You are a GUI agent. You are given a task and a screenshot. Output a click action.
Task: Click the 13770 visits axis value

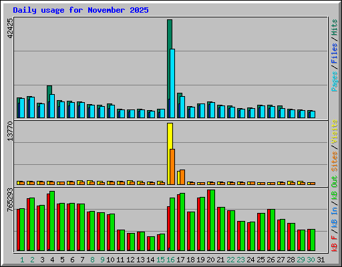pos(10,131)
